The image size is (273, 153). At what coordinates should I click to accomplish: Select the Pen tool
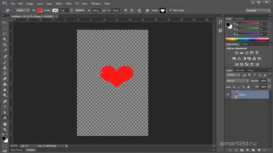[x=5, y=101]
